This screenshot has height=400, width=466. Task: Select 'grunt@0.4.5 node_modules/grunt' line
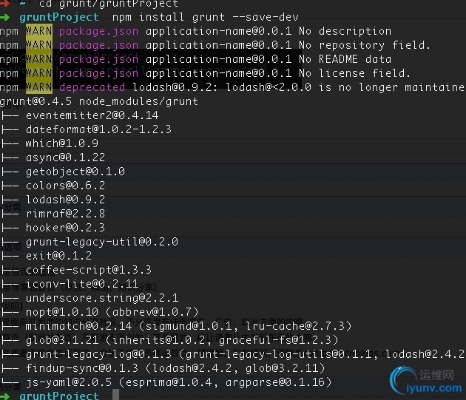tap(99, 101)
